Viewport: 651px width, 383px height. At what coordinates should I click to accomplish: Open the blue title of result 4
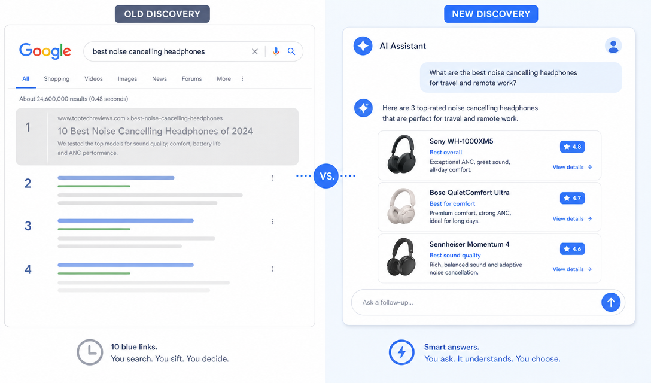pos(126,265)
